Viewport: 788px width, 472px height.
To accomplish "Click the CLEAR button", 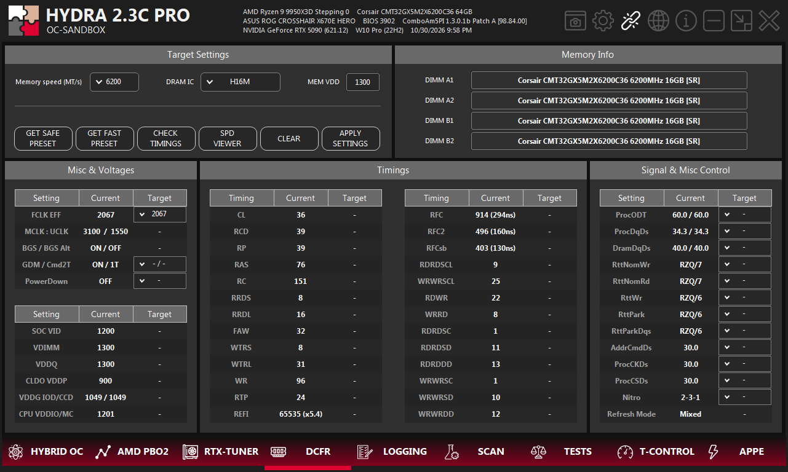I will (x=289, y=139).
